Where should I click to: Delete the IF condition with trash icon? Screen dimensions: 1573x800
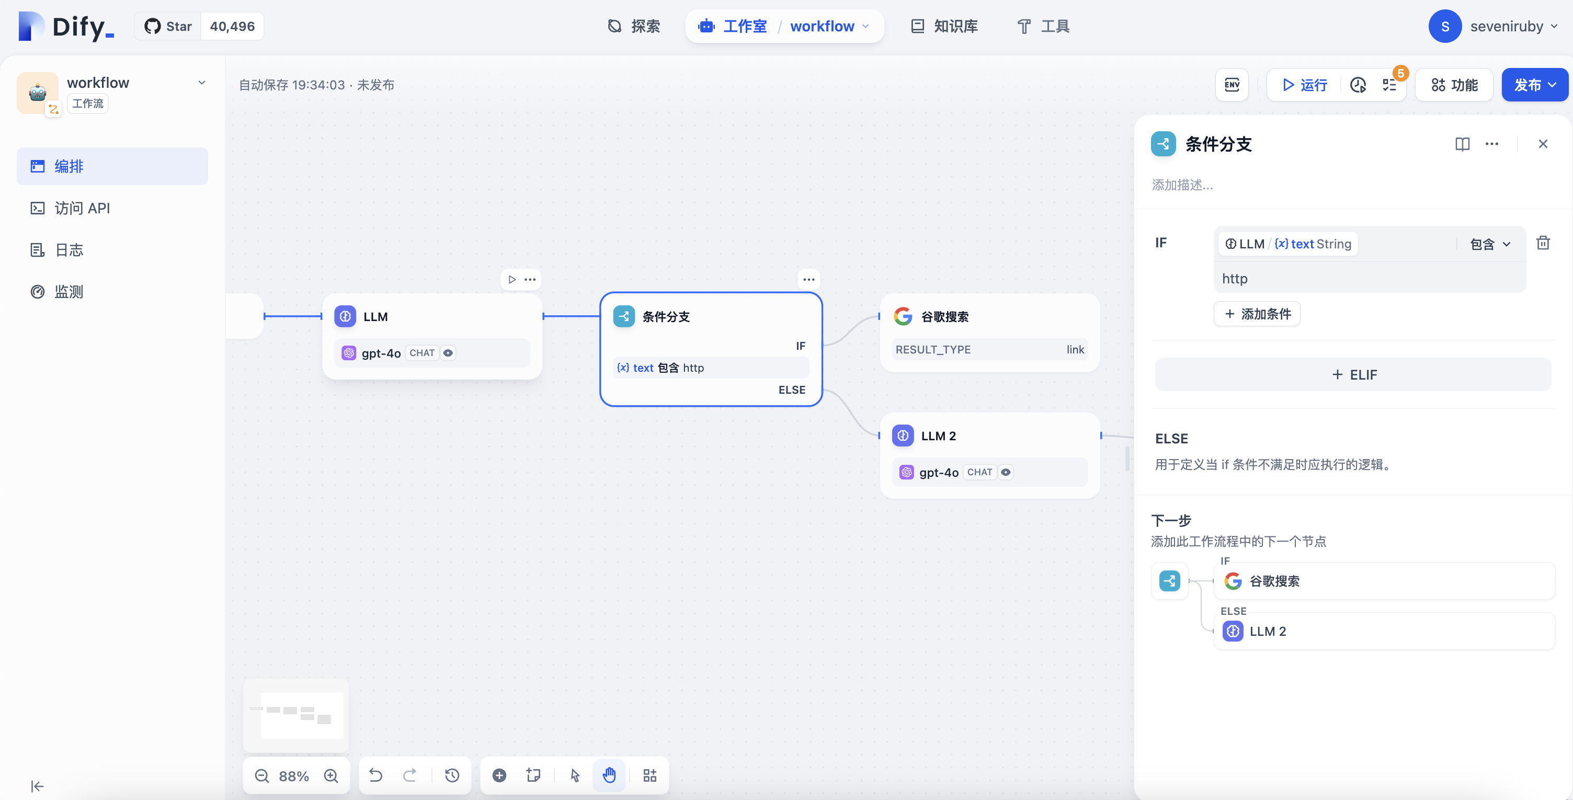pos(1543,243)
